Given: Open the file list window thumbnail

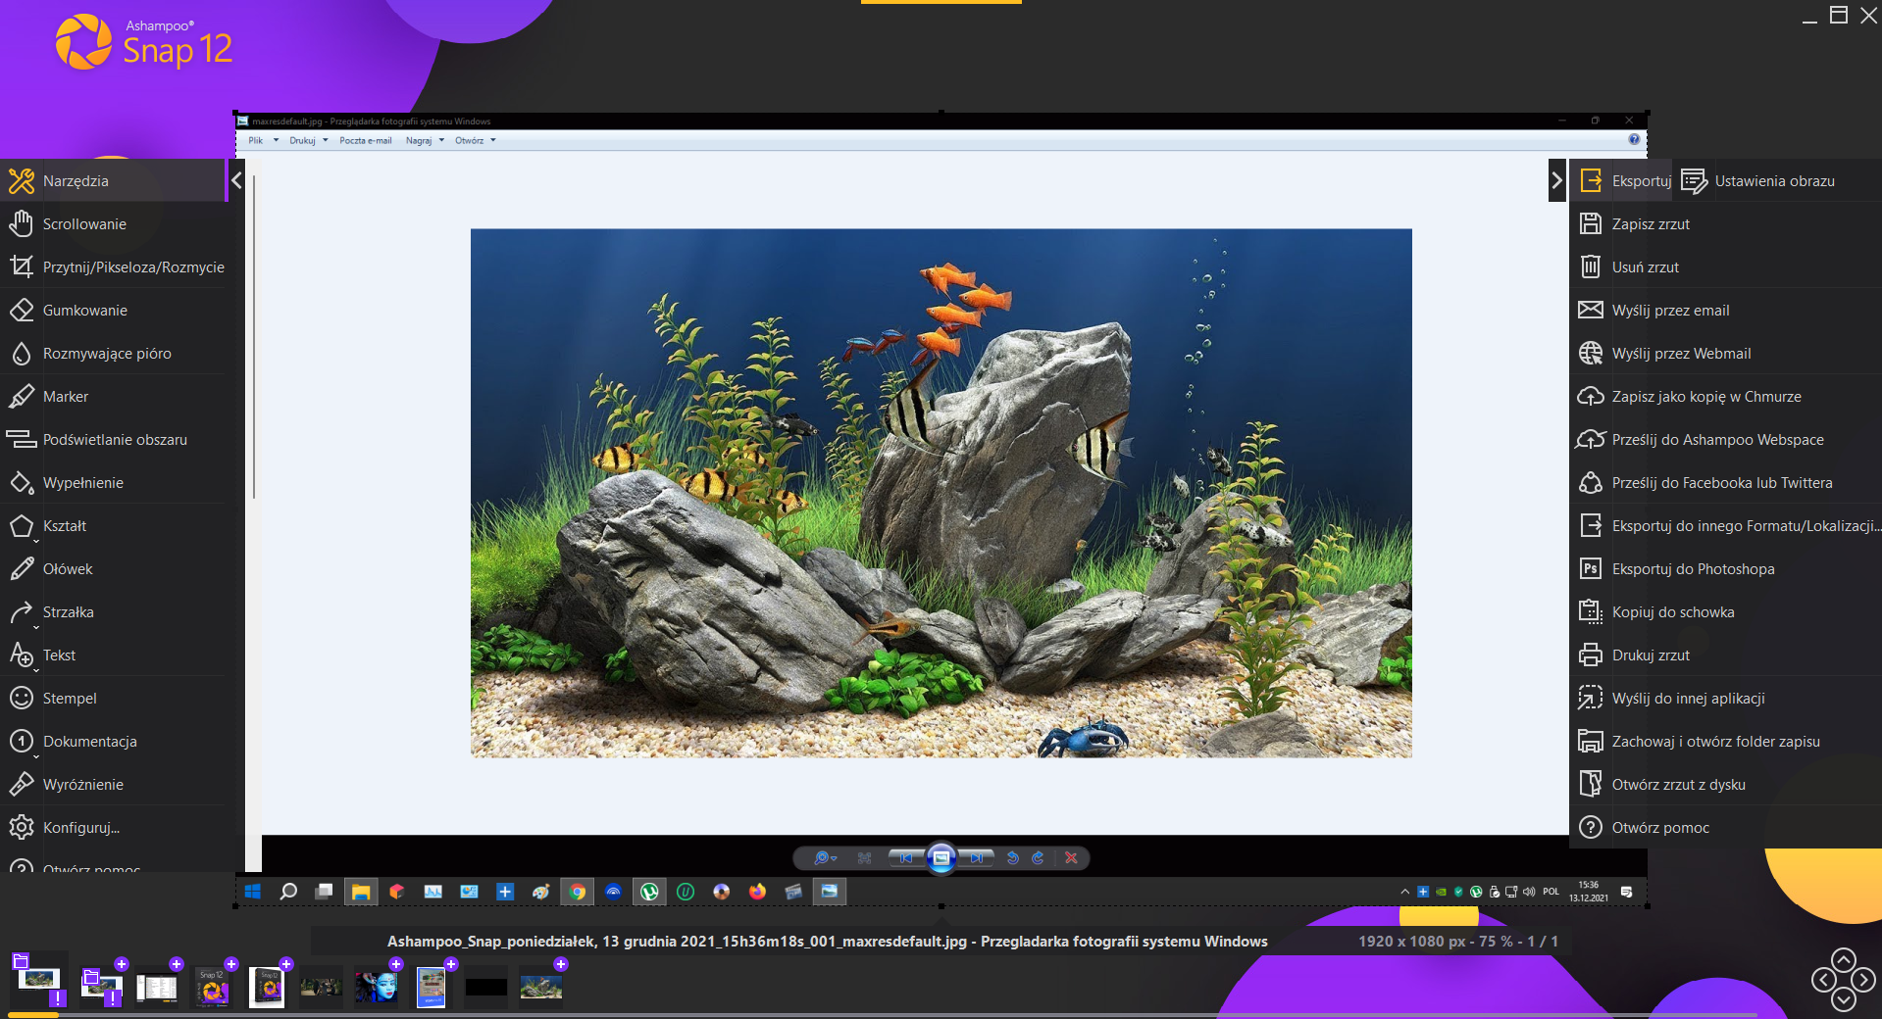Looking at the screenshot, I should click(x=157, y=987).
